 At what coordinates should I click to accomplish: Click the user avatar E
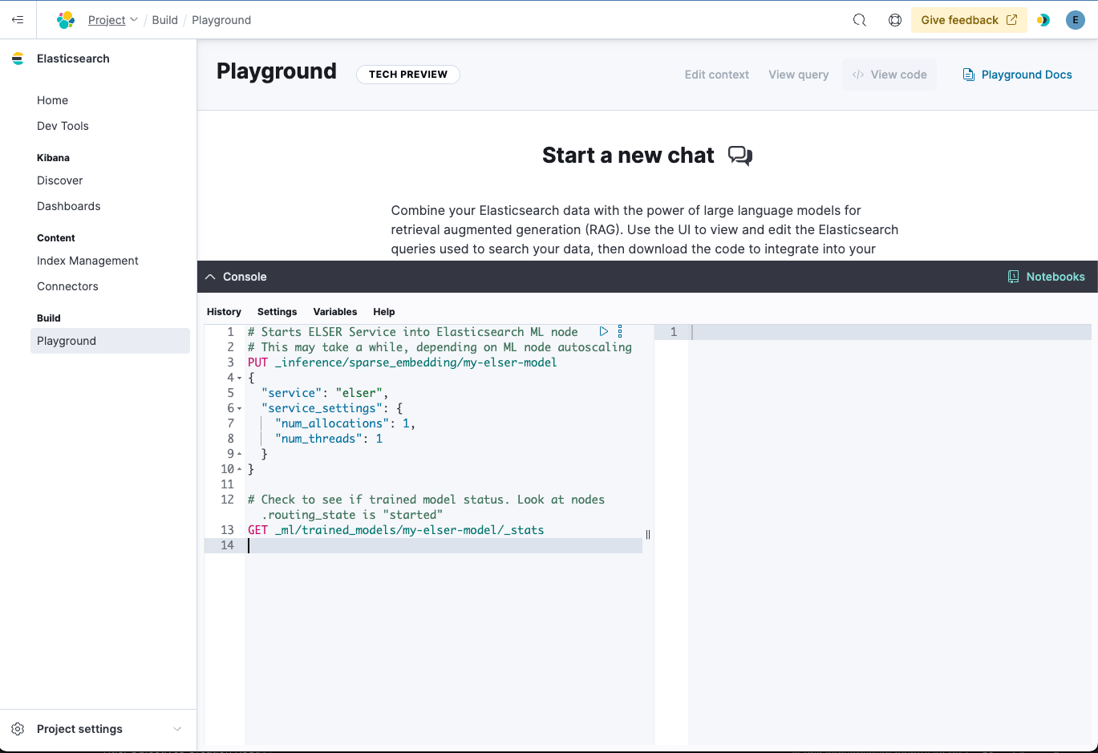[1076, 20]
